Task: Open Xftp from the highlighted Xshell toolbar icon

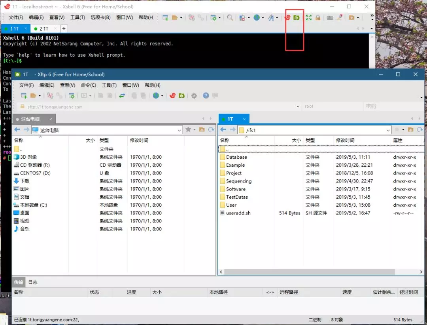Action: click(x=296, y=17)
